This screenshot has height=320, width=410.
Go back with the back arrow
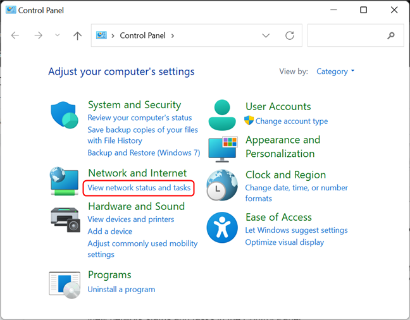click(15, 35)
